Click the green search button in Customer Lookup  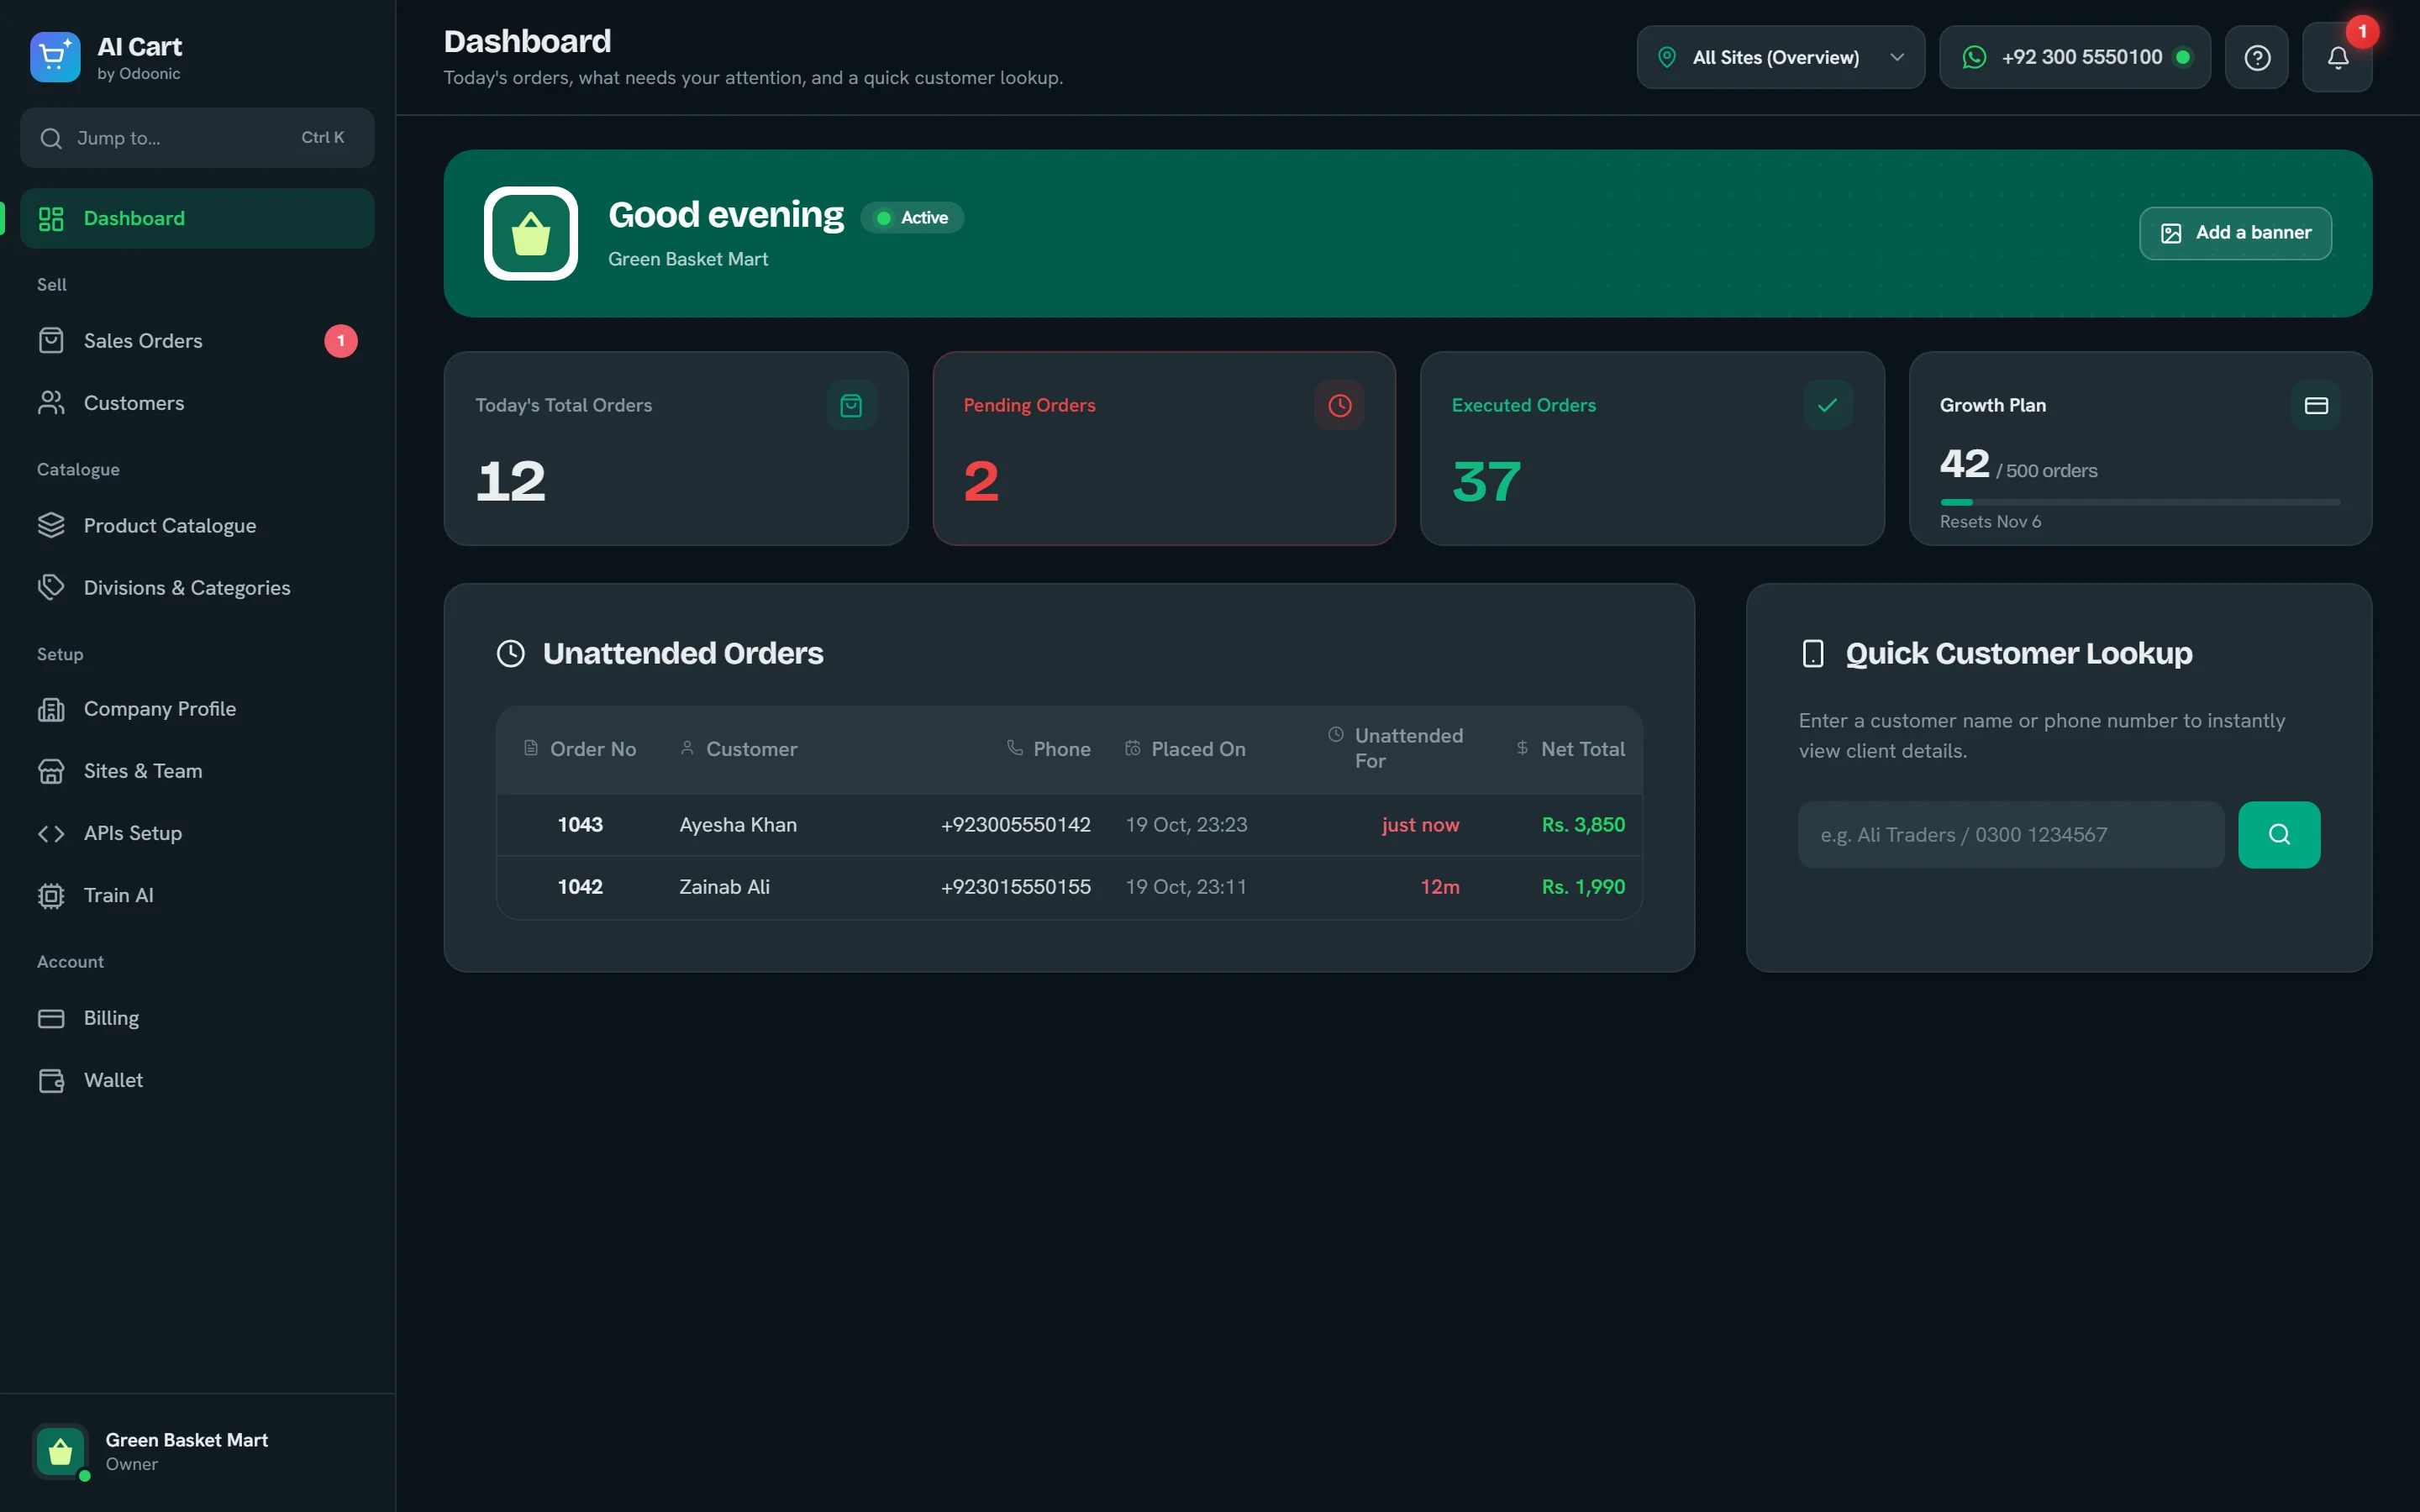tap(2279, 834)
